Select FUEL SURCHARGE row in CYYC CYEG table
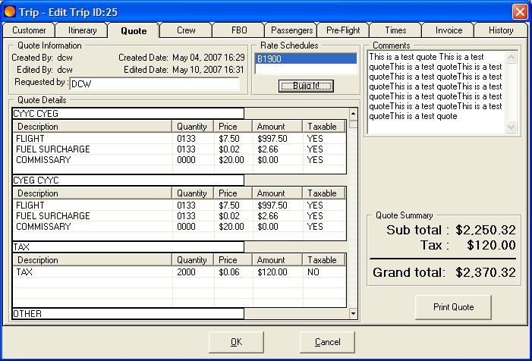The width and height of the screenshot is (532, 361). click(x=179, y=149)
